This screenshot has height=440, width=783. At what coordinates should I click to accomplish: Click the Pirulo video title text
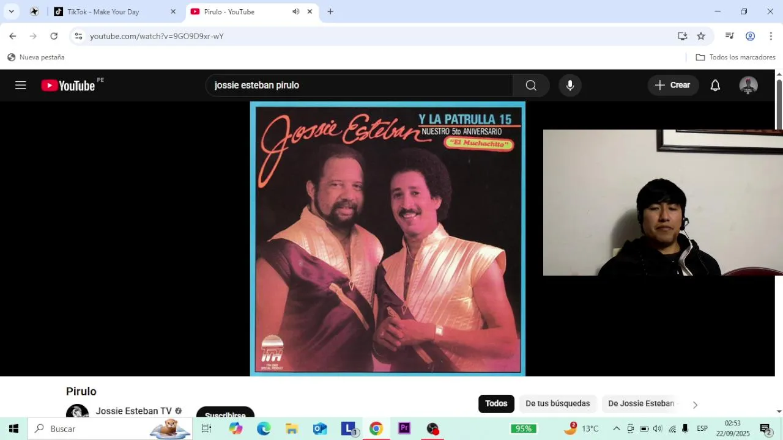(81, 391)
